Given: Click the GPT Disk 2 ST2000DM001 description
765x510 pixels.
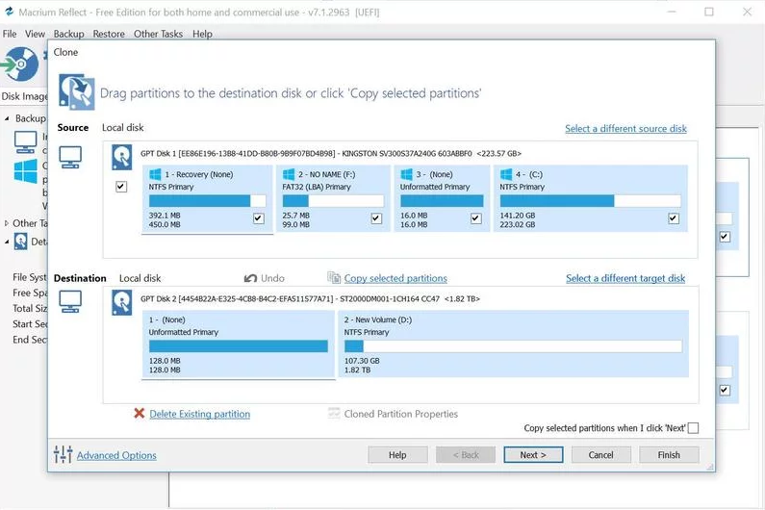Looking at the screenshot, I should [310, 298].
